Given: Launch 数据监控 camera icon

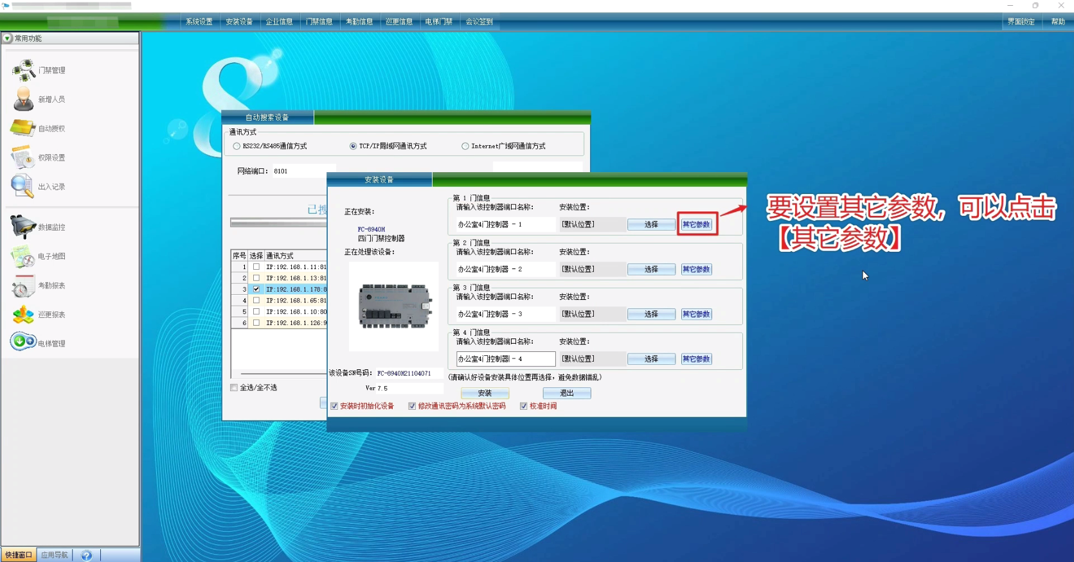Looking at the screenshot, I should pyautogui.click(x=23, y=227).
